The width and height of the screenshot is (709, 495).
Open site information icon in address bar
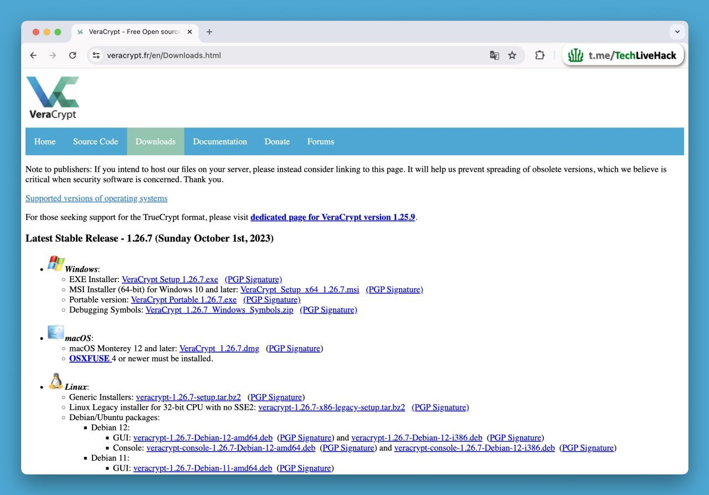click(x=96, y=55)
